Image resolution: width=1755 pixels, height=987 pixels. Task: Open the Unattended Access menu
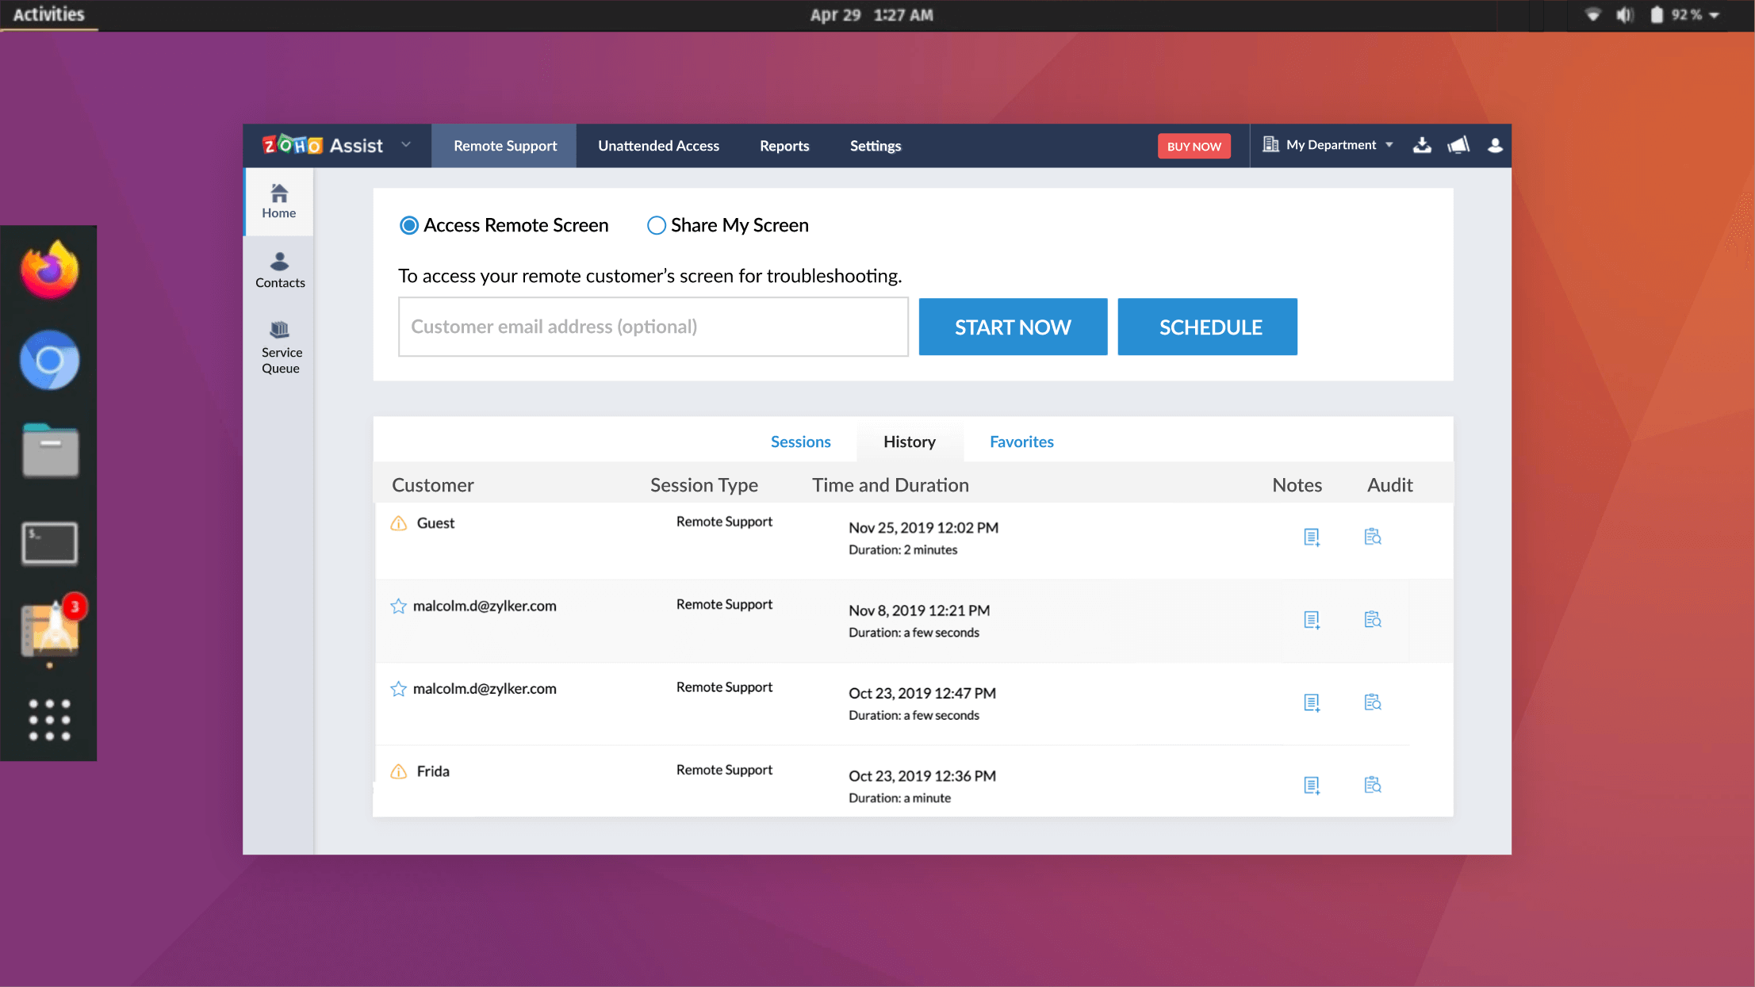coord(658,145)
